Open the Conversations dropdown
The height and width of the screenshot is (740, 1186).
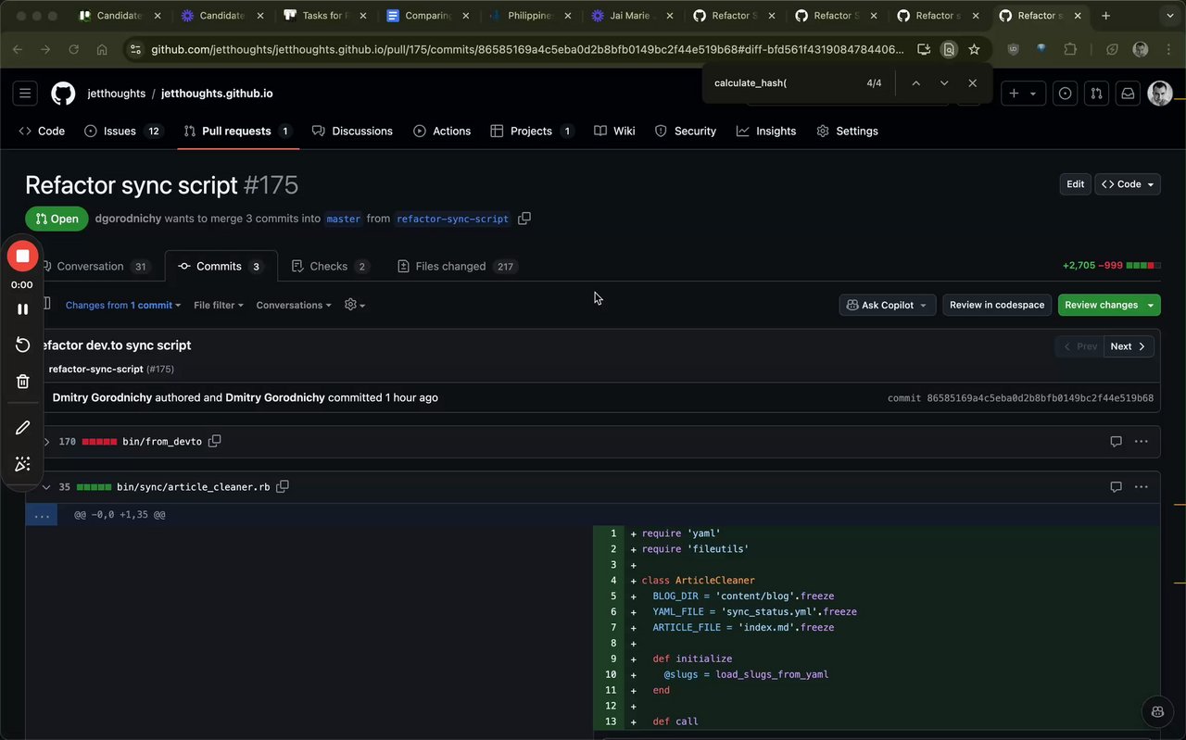(x=294, y=305)
